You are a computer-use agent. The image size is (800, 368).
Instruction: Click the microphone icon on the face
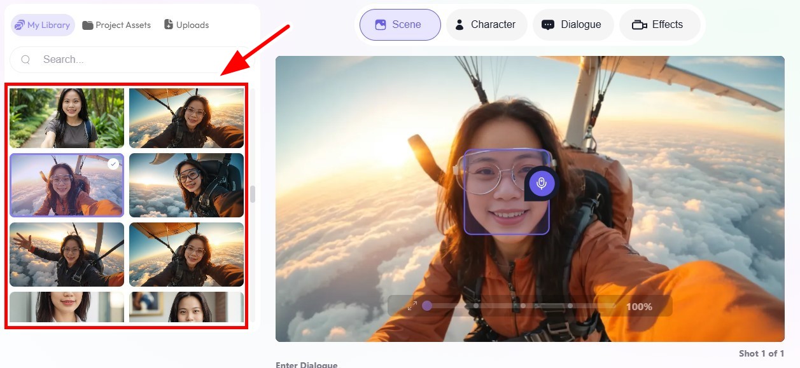click(x=542, y=184)
